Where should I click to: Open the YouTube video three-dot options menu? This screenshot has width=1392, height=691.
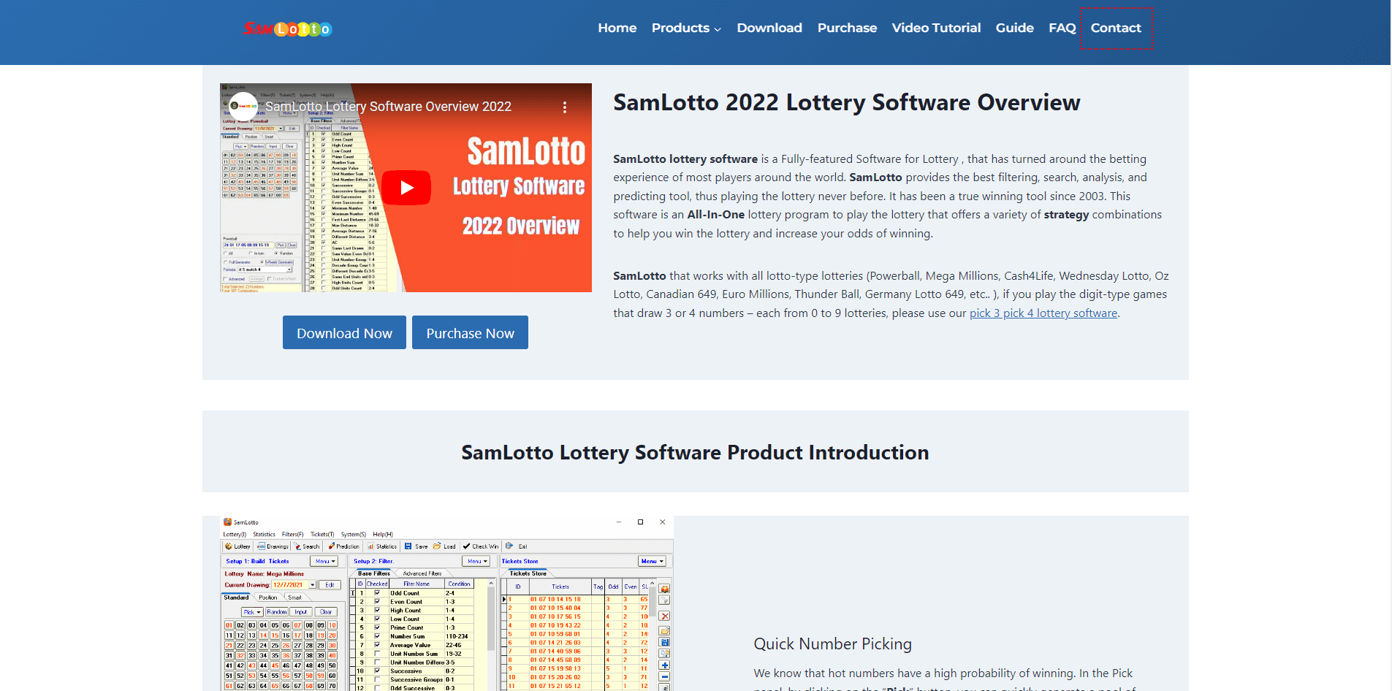pos(565,107)
